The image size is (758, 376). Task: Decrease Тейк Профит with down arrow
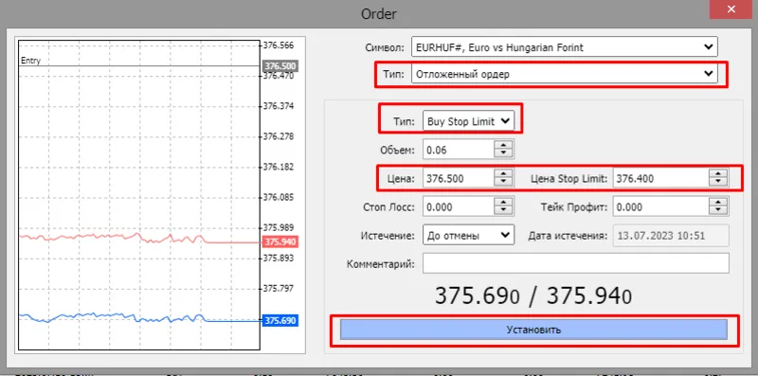click(x=718, y=211)
